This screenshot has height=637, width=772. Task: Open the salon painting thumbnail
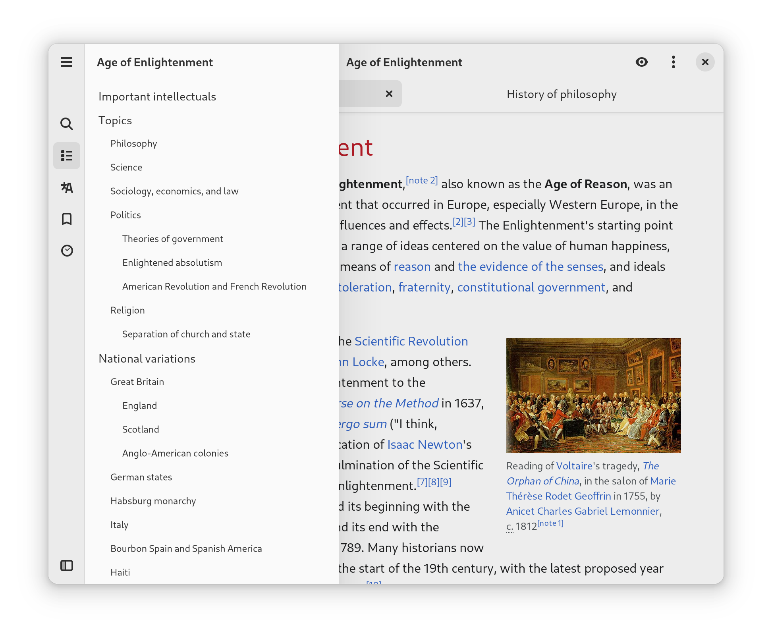coord(593,396)
